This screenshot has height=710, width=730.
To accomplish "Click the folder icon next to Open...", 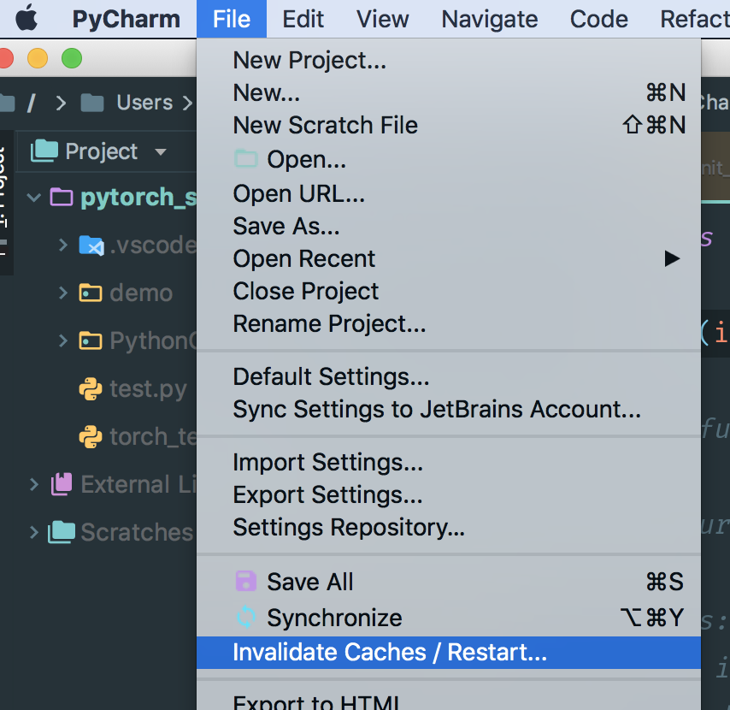I will point(246,159).
